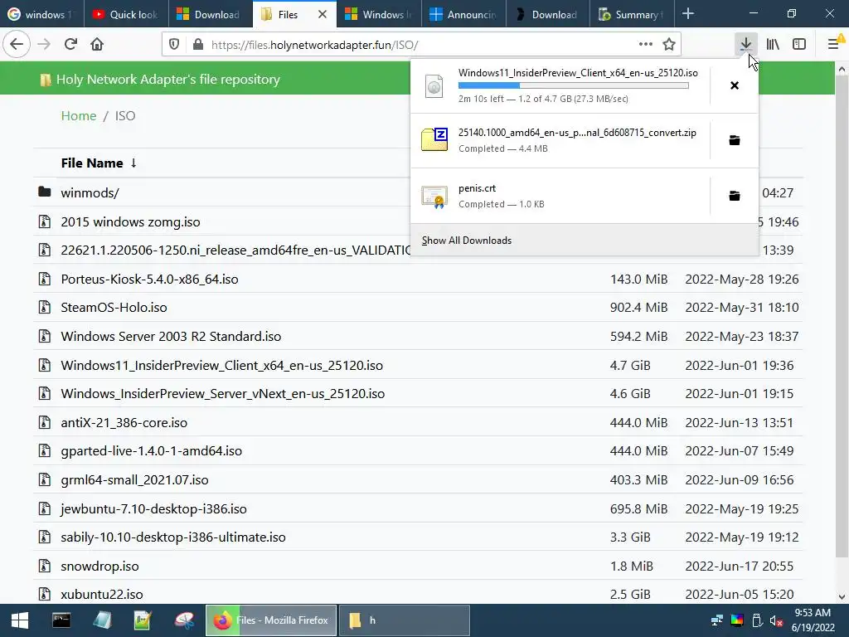
Task: Open the 'h' folder taskbar window
Action: [405, 620]
